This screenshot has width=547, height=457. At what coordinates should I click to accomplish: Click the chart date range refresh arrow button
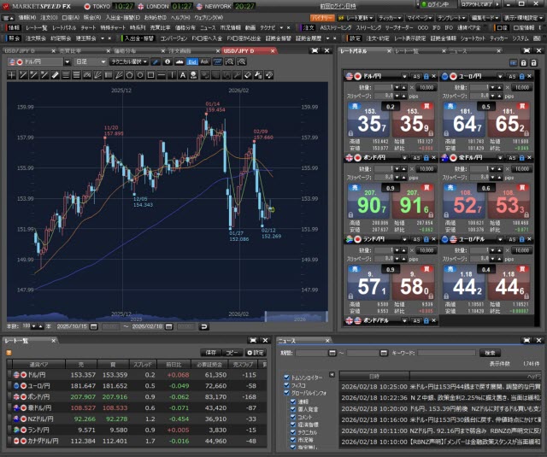204,326
